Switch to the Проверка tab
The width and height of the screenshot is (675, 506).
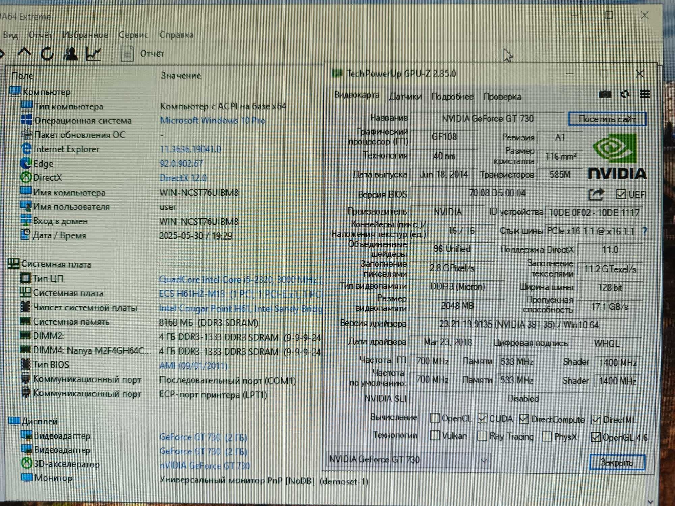coord(502,97)
